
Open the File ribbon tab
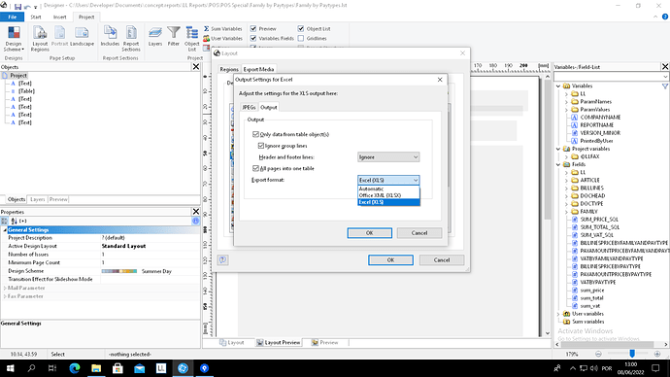pyautogui.click(x=12, y=17)
